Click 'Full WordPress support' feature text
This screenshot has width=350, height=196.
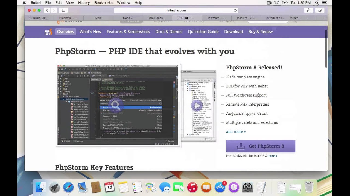click(x=246, y=95)
